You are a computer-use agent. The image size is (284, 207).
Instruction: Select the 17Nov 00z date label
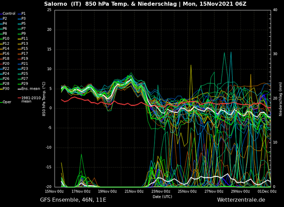pos(81,191)
